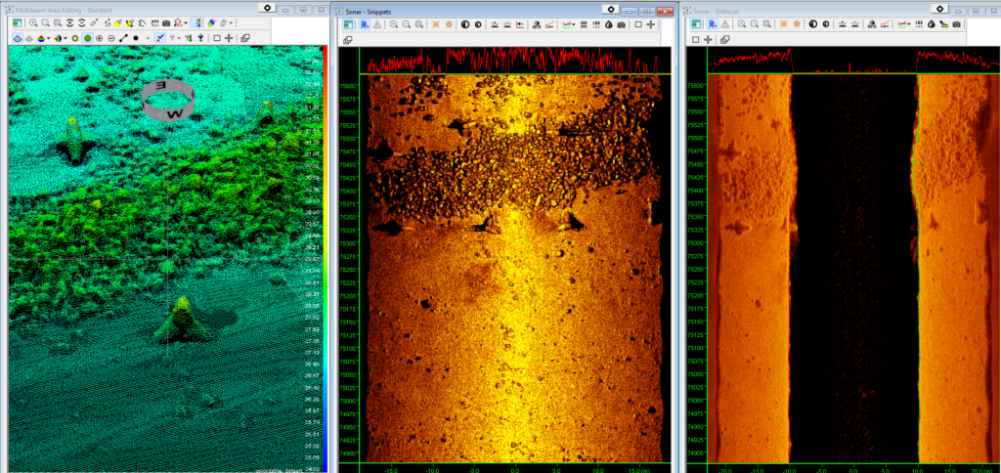Click the camera snapshot icon in Sonar Sidescan

point(956,24)
